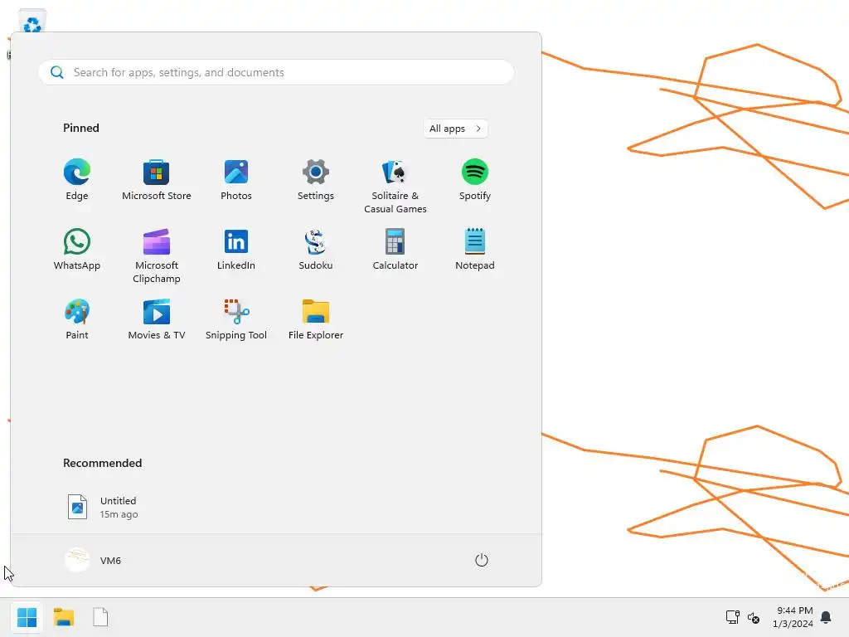The image size is (849, 637).
Task: Click blank document icon on taskbar
Action: pos(100,617)
